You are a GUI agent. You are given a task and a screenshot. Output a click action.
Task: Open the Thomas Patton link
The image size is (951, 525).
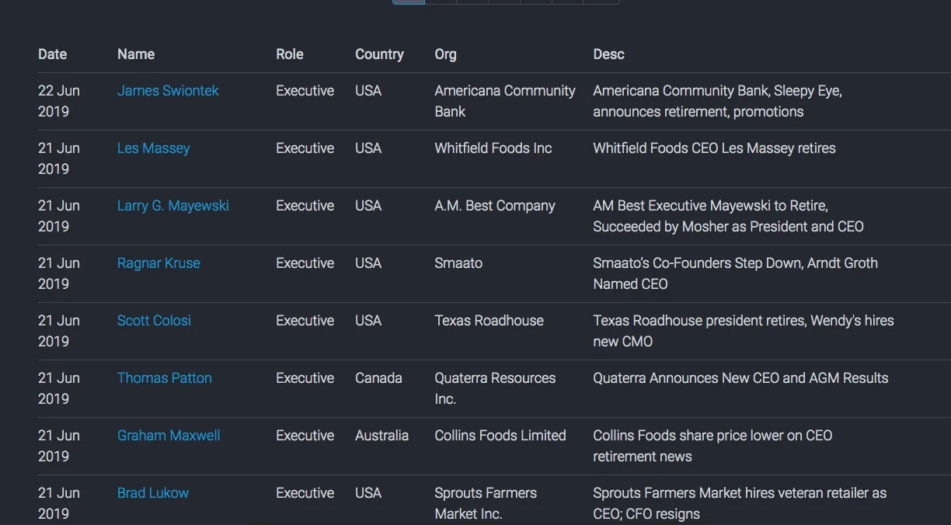[x=164, y=378]
